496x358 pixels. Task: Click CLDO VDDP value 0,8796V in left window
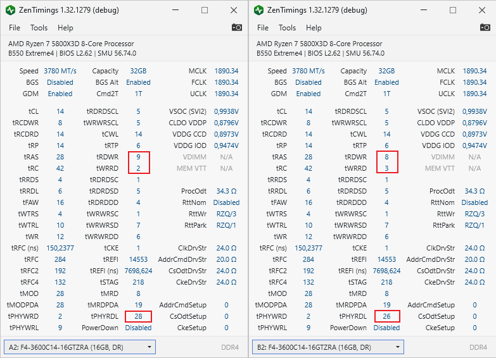click(x=227, y=123)
